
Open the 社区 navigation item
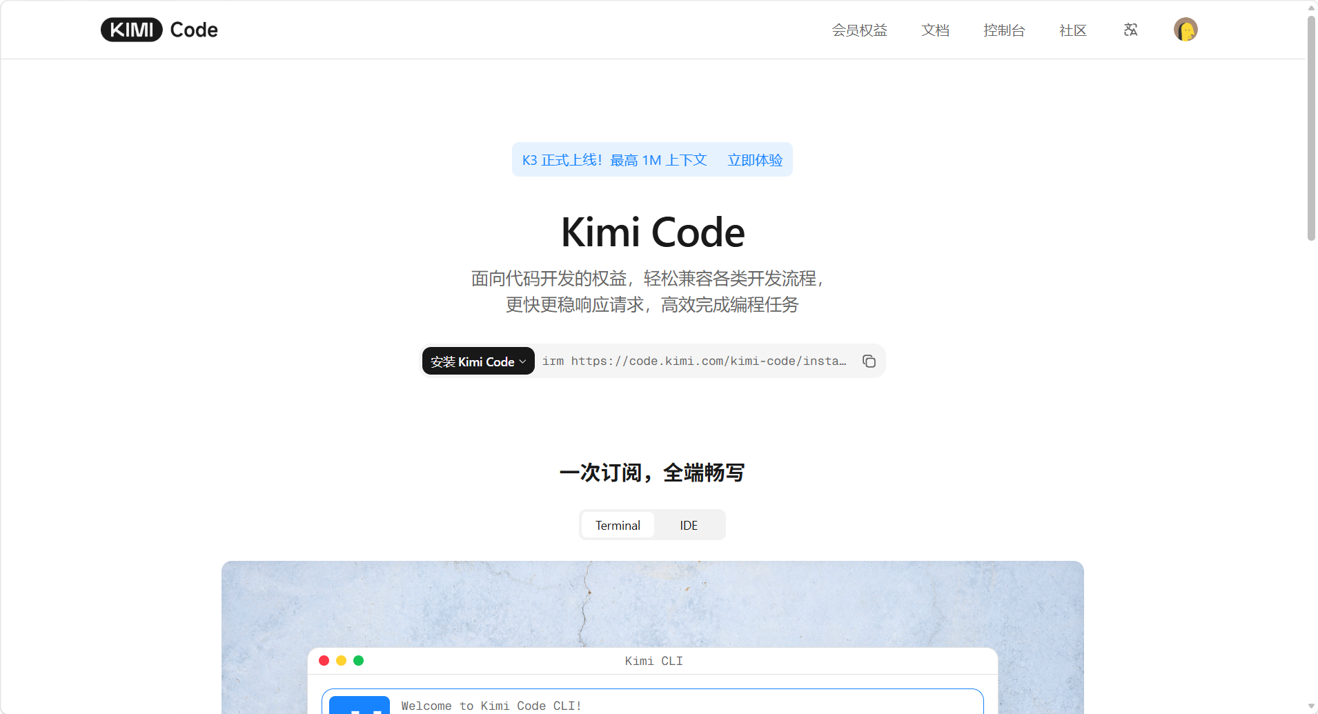pos(1073,30)
